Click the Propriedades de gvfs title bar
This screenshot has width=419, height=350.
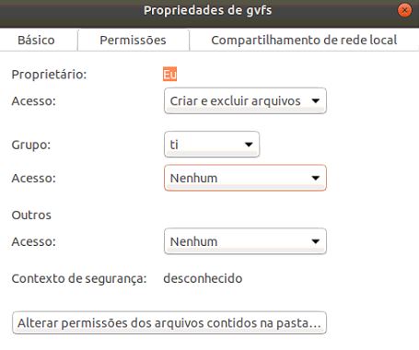[208, 10]
